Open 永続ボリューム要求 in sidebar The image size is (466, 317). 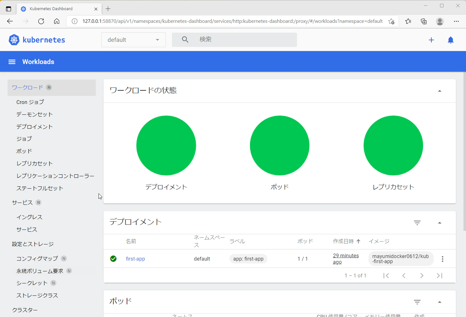(40, 271)
